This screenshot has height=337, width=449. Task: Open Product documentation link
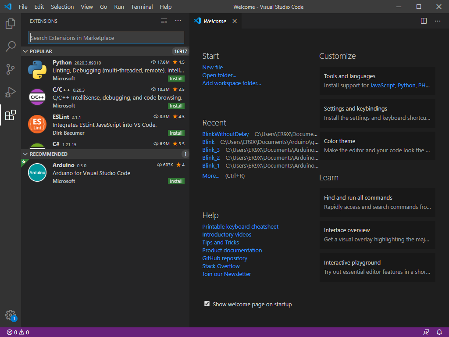[x=232, y=251]
